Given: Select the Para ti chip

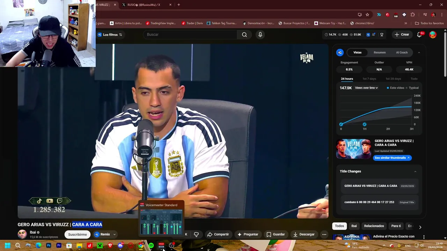Looking at the screenshot, I should tap(396, 226).
